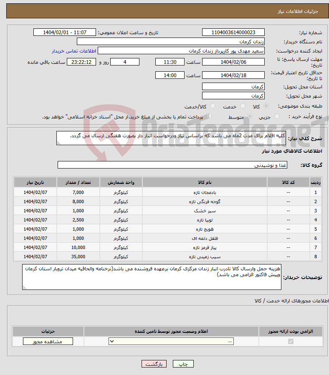Click the تاریخ نیاز column header

click(35, 182)
